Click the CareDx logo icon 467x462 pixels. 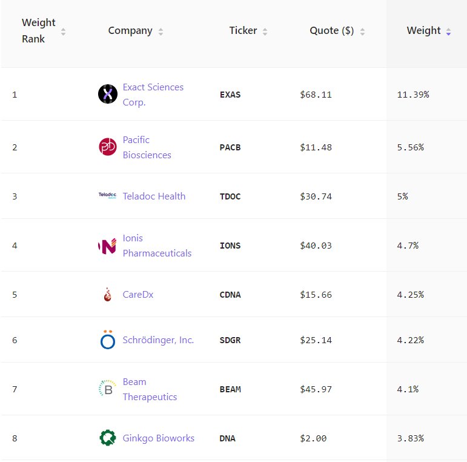point(108,295)
